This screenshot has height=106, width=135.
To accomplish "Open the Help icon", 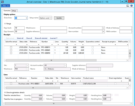I will click(x=132, y=6).
